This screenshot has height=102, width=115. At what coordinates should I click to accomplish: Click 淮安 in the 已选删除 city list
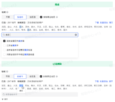(35, 89)
